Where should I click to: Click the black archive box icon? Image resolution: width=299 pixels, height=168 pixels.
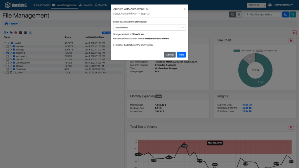(20, 33)
